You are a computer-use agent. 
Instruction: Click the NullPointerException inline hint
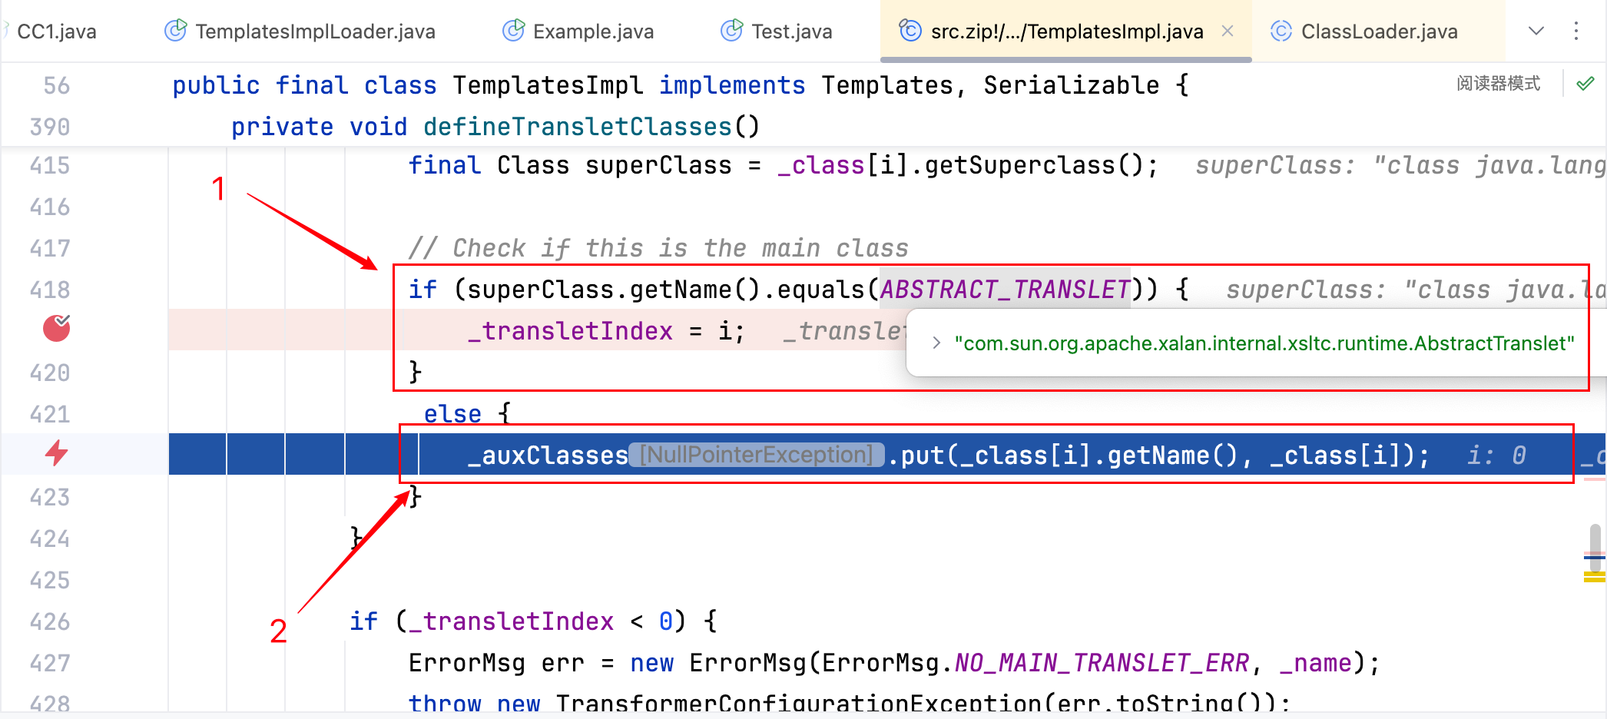757,455
